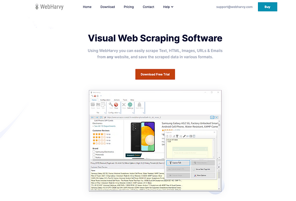Viewport: 296px width, 201px height.
Task: Click the Amazon's Choice badge
Action: pos(134,155)
